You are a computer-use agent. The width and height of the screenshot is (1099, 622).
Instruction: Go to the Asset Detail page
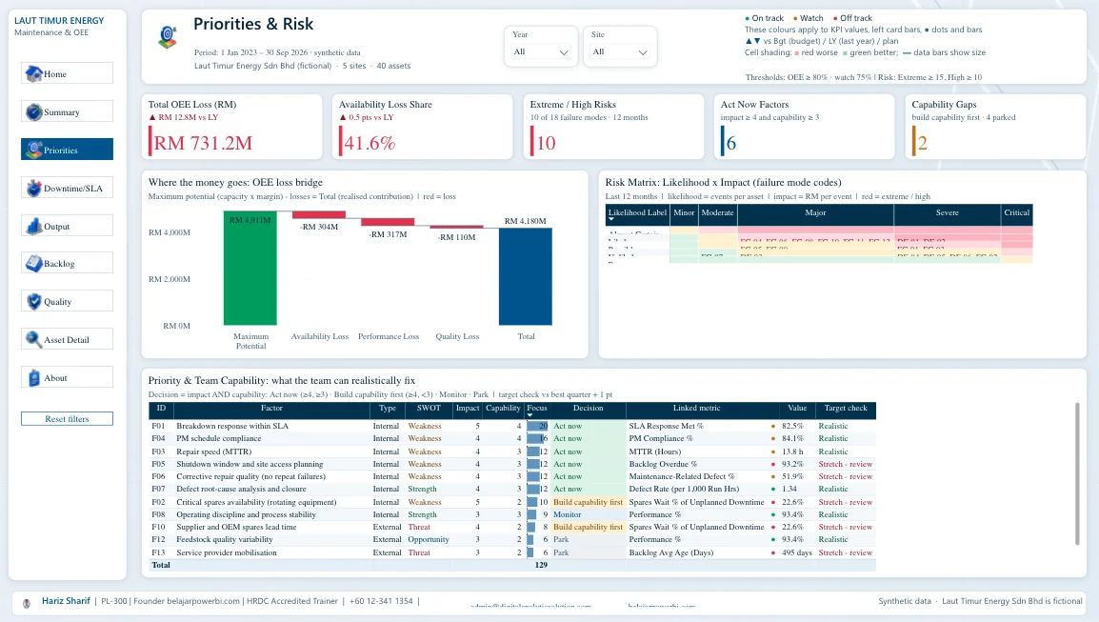coord(67,339)
